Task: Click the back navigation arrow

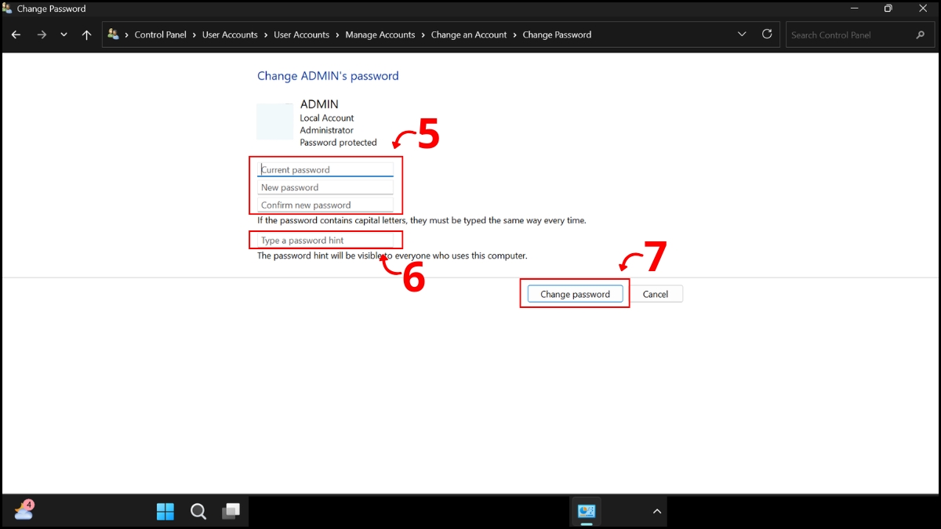Action: coord(16,34)
